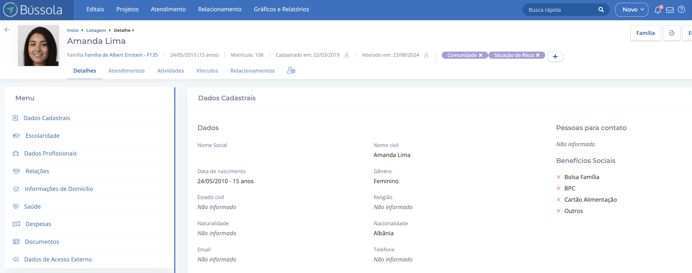
Task: Remove Bolsa Família from Benefícios Sociais
Action: pos(559,177)
